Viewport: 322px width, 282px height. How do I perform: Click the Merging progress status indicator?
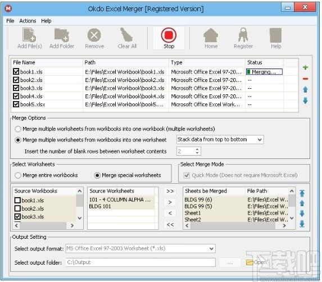(x=264, y=72)
